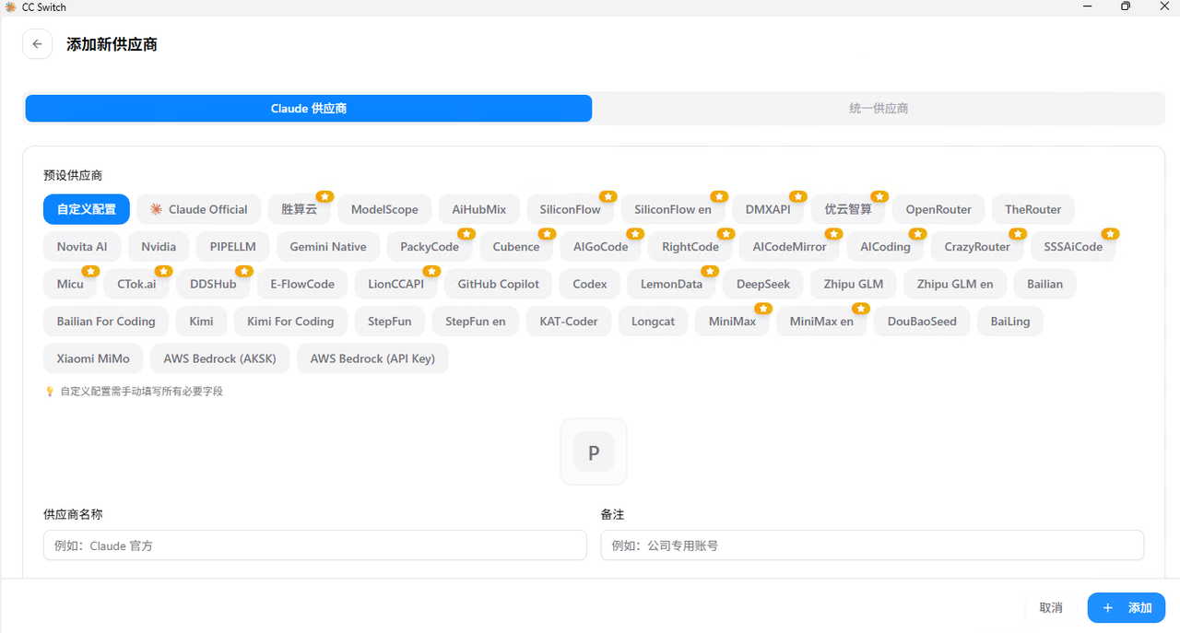Viewport: 1180px width, 633px height.
Task: Pick the AICodeMirror preset
Action: click(x=790, y=247)
